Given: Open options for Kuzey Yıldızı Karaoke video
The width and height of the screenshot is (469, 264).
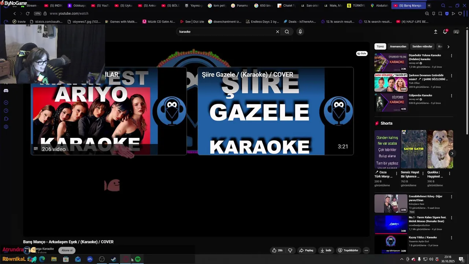Looking at the screenshot, I should [451, 238].
